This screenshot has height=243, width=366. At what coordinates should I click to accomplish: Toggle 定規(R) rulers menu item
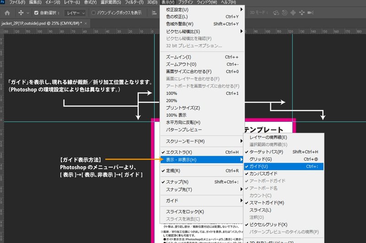[202, 171]
